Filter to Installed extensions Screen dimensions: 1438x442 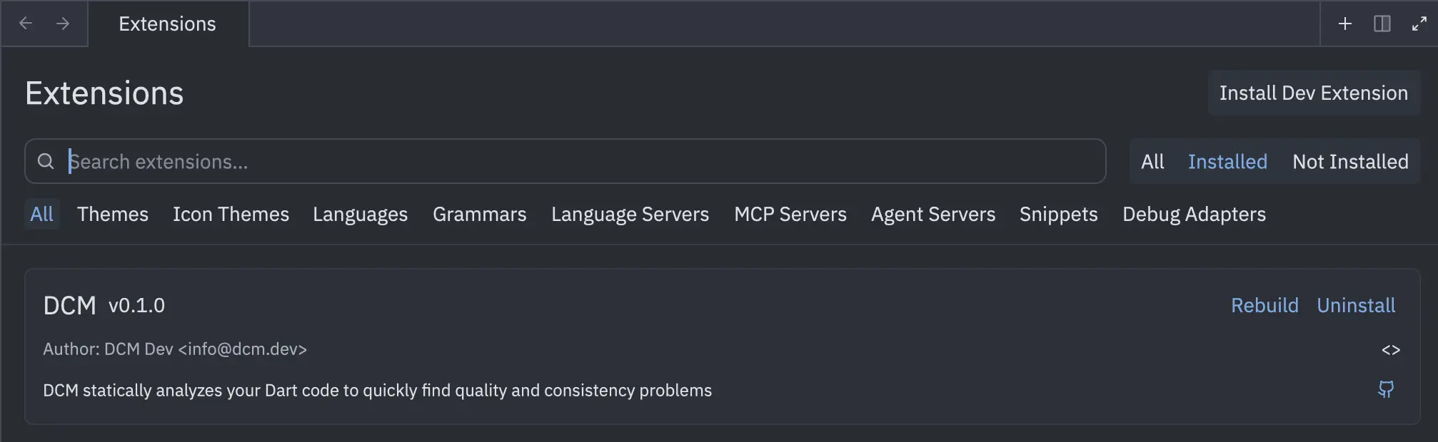point(1227,162)
